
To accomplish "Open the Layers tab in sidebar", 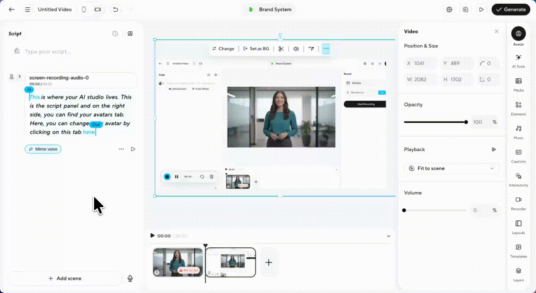I will coord(518,273).
